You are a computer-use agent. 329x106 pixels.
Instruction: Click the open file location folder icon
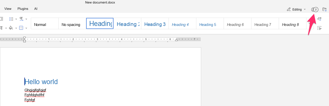click(x=325, y=10)
